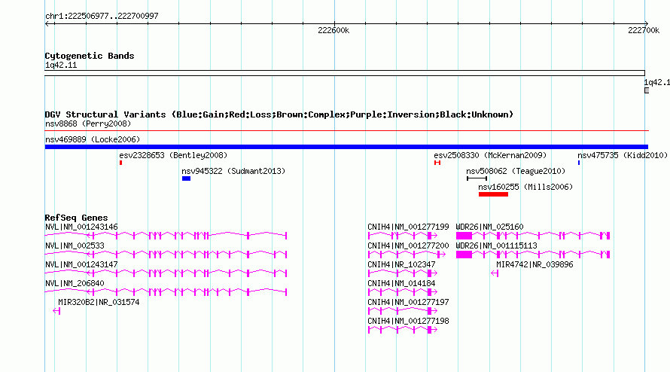This screenshot has width=670, height=372.
Task: Click the 222600k ruler tick label
Action: [333, 30]
